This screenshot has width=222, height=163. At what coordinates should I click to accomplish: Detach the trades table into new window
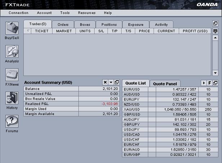click(215, 24)
